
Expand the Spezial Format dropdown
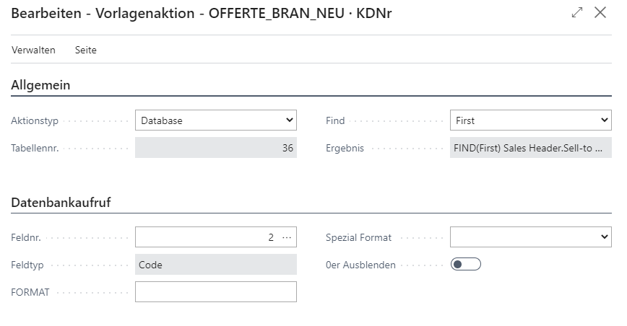531,237
